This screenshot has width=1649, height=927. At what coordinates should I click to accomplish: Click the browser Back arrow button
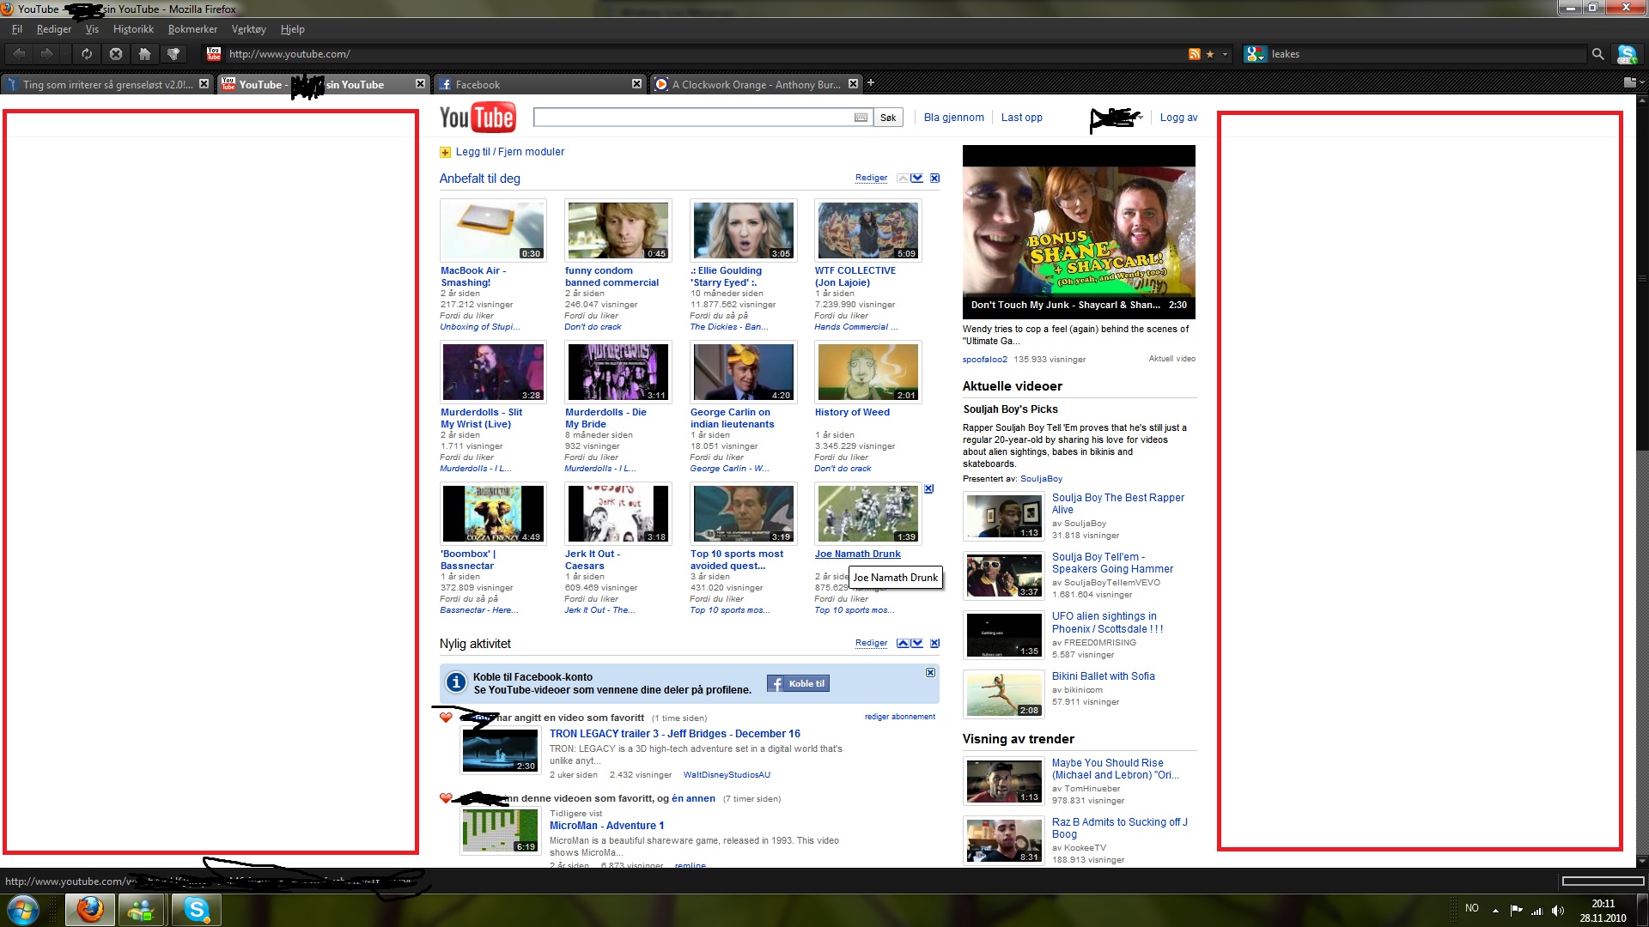tap(19, 53)
